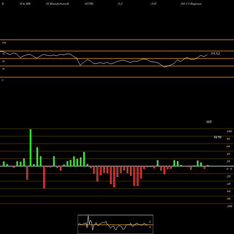Click the -100 label on MR scale
The image size is (234, 234).
[229, 206]
